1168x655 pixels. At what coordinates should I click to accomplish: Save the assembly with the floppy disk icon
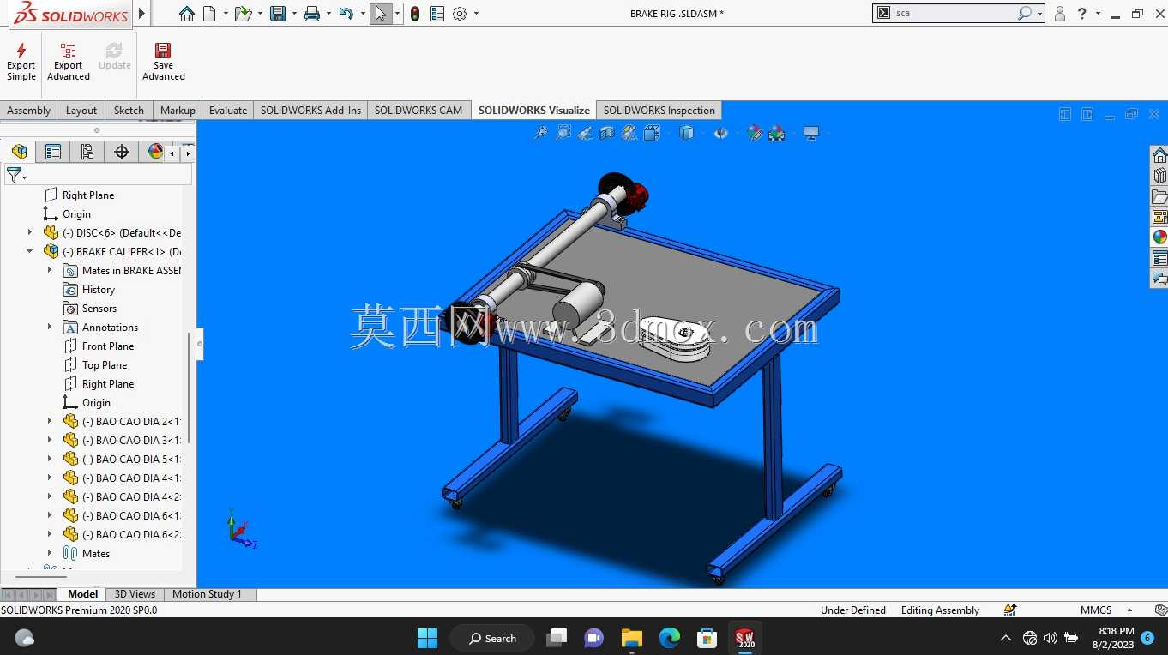coord(277,13)
